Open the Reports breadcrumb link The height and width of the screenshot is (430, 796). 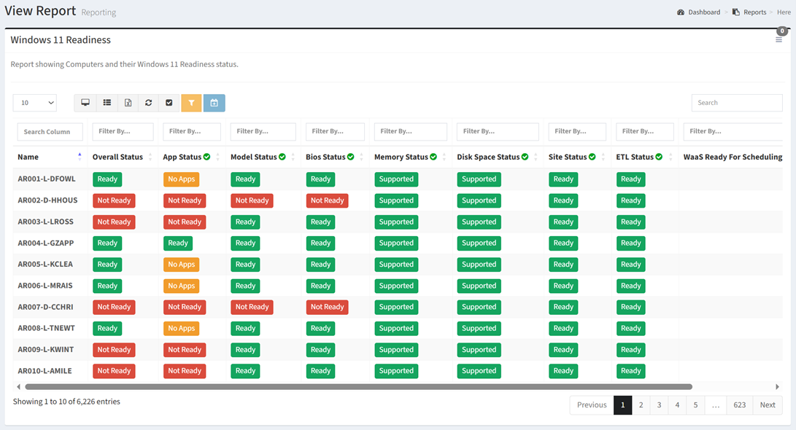[x=754, y=12]
